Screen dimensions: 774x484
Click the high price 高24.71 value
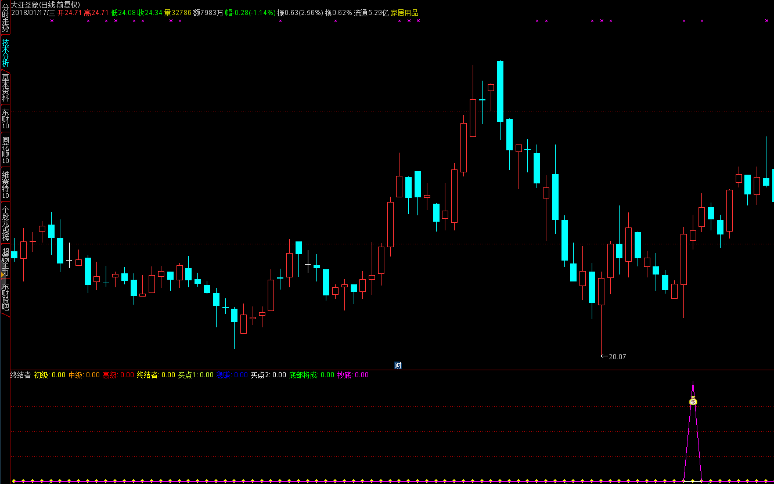pyautogui.click(x=96, y=12)
